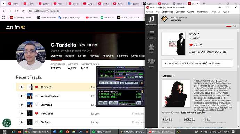This screenshot has width=240, height=134.
Task: Open Followers tab on Last.fm profile
Action: tap(122, 56)
